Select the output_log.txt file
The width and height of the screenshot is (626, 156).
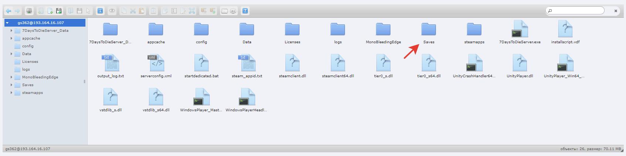click(110, 66)
